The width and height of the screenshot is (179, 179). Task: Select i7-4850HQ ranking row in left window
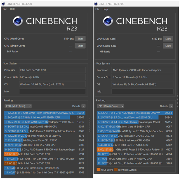coord(45,168)
